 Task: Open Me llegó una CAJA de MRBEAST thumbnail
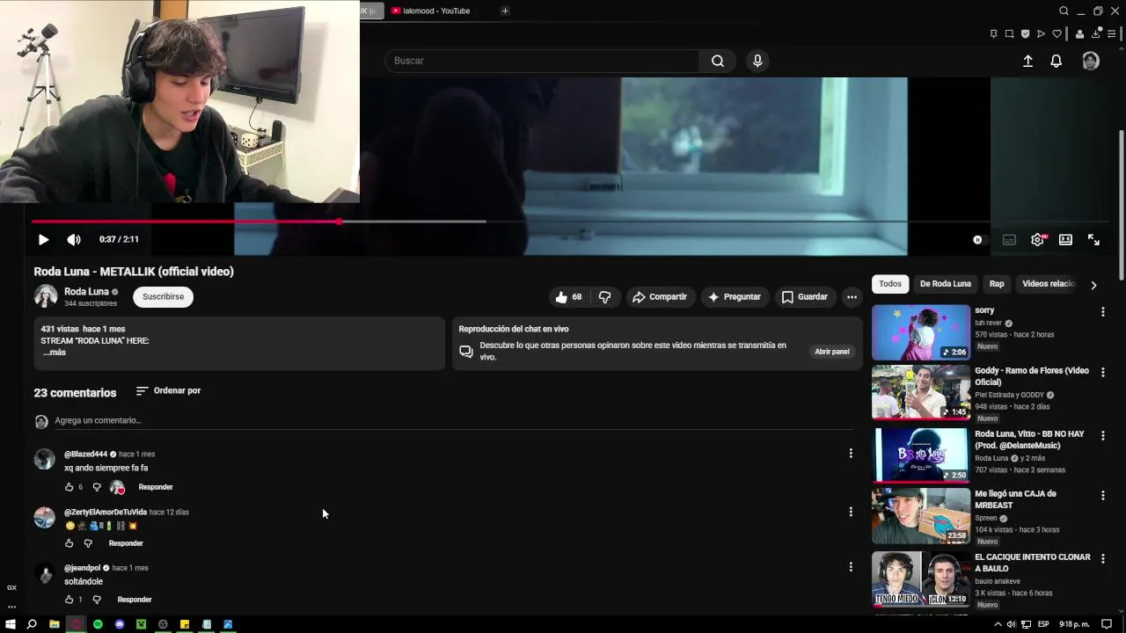pyautogui.click(x=921, y=515)
